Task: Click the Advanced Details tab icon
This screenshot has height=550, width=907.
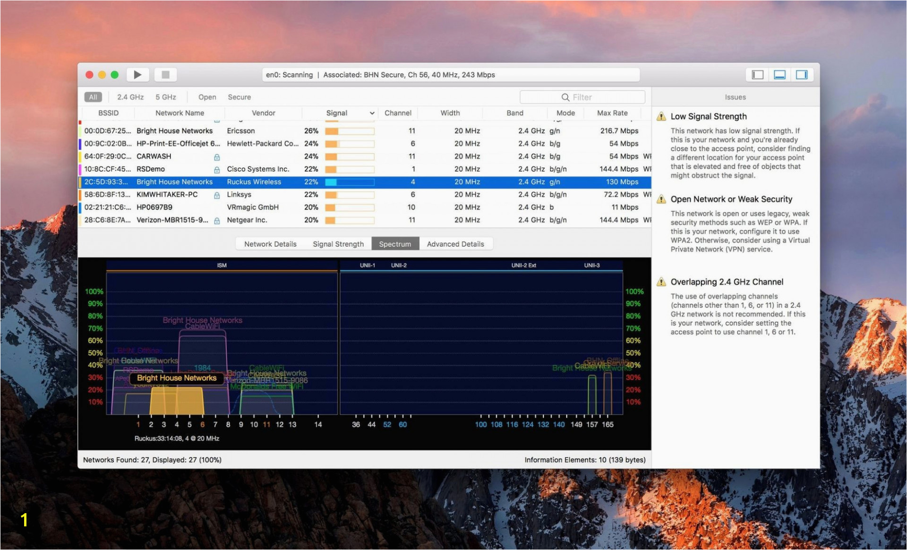Action: (455, 244)
